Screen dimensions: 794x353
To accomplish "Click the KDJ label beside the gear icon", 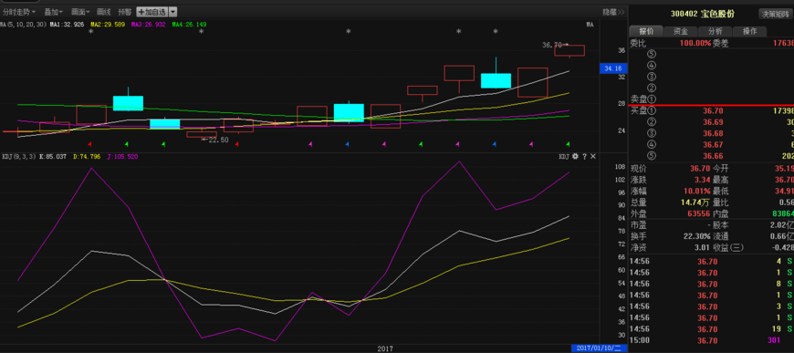I will point(565,157).
